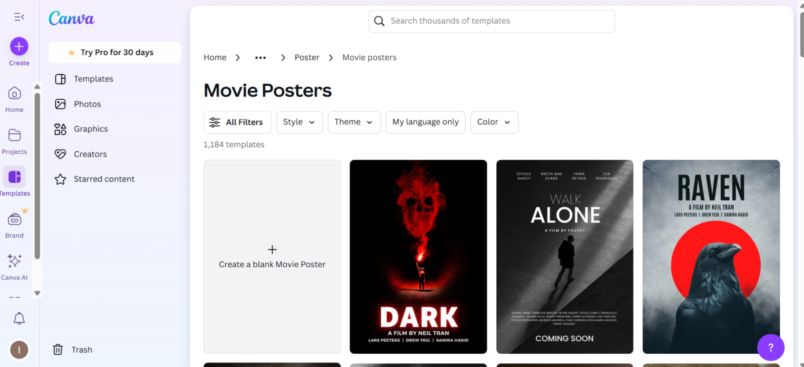
Task: Check notifications via the bell icon
Action: [x=19, y=318]
